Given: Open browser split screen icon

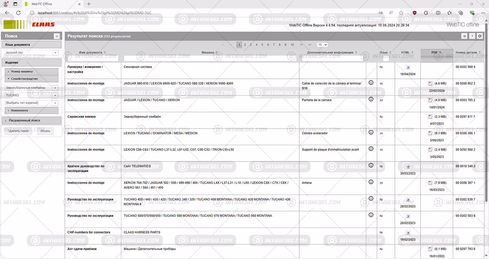Looking at the screenshot, I should pyautogui.click(x=438, y=13).
